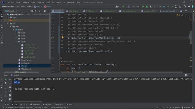Open the Services tool window
The height and width of the screenshot is (109, 195).
[59, 104]
